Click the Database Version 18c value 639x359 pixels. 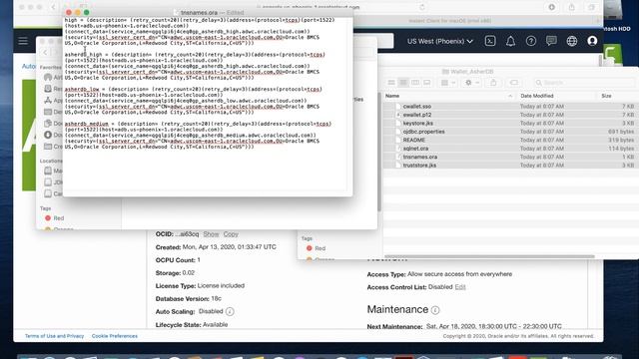coord(216,299)
